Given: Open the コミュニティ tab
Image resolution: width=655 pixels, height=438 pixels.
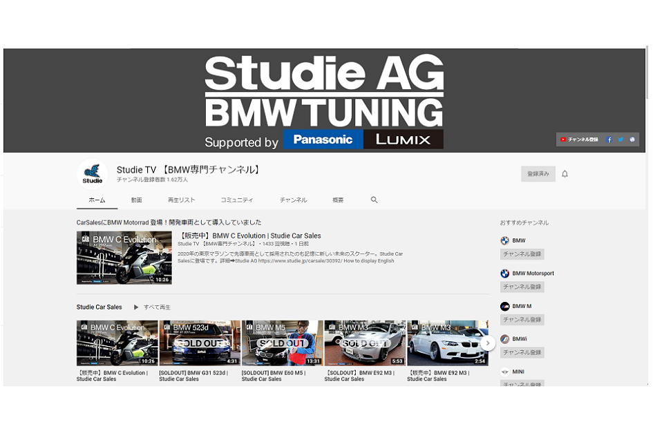Looking at the screenshot, I should 237,200.
